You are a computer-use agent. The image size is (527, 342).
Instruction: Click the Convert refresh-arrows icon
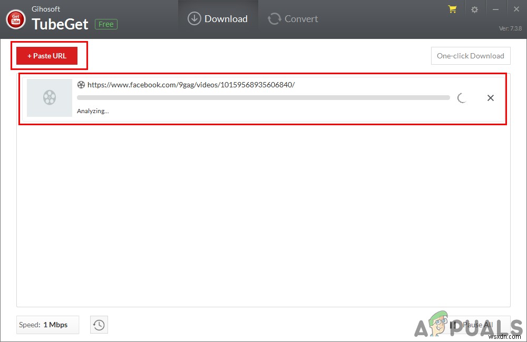[274, 18]
